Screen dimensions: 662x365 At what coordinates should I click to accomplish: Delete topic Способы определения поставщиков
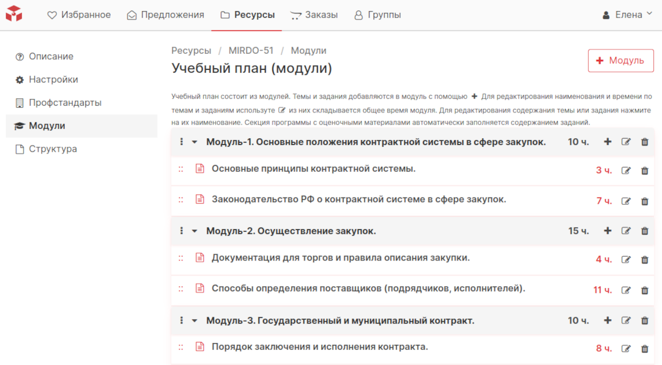tap(644, 290)
